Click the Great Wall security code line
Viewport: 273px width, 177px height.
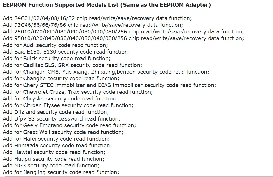tap(63, 132)
